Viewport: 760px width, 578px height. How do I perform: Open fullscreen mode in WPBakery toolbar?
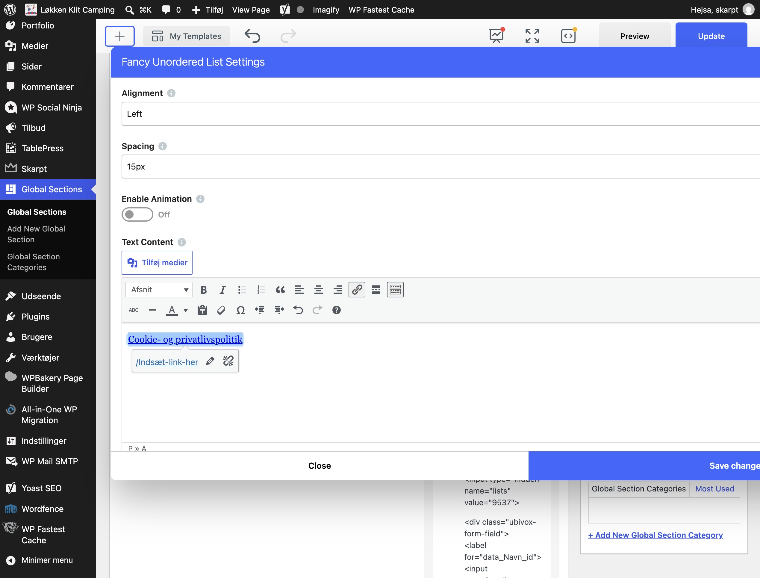tap(532, 36)
